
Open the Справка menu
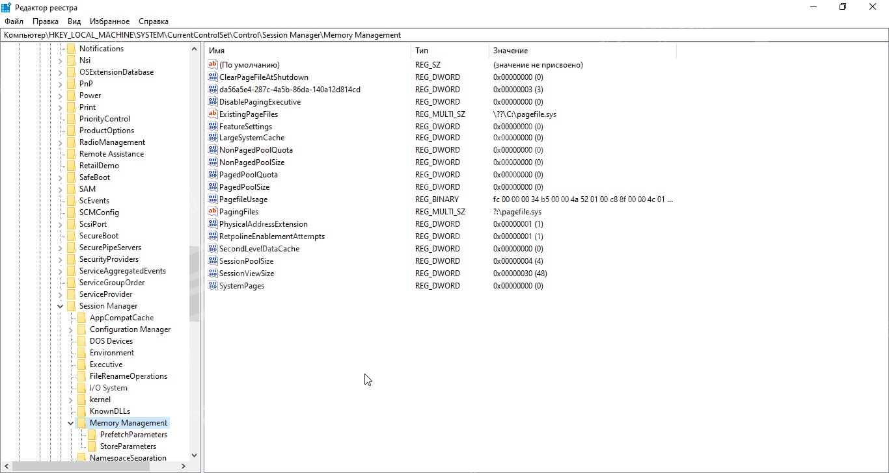point(154,21)
